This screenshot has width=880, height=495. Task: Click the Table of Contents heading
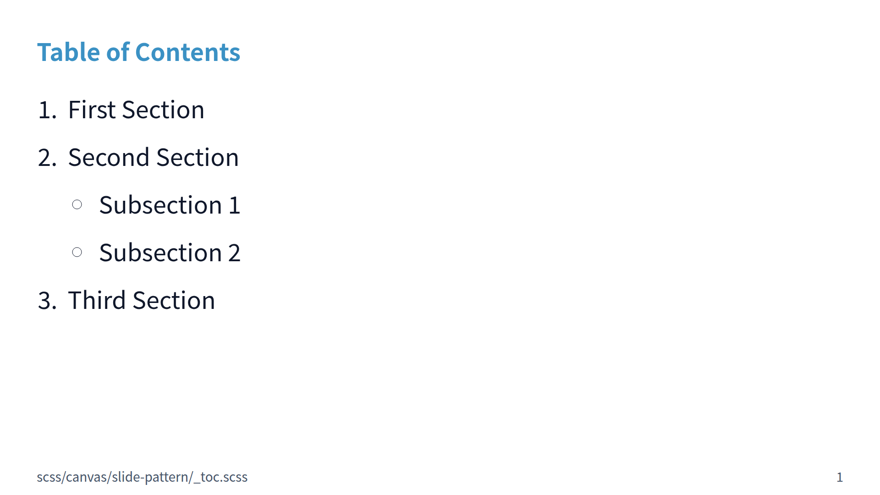point(138,52)
